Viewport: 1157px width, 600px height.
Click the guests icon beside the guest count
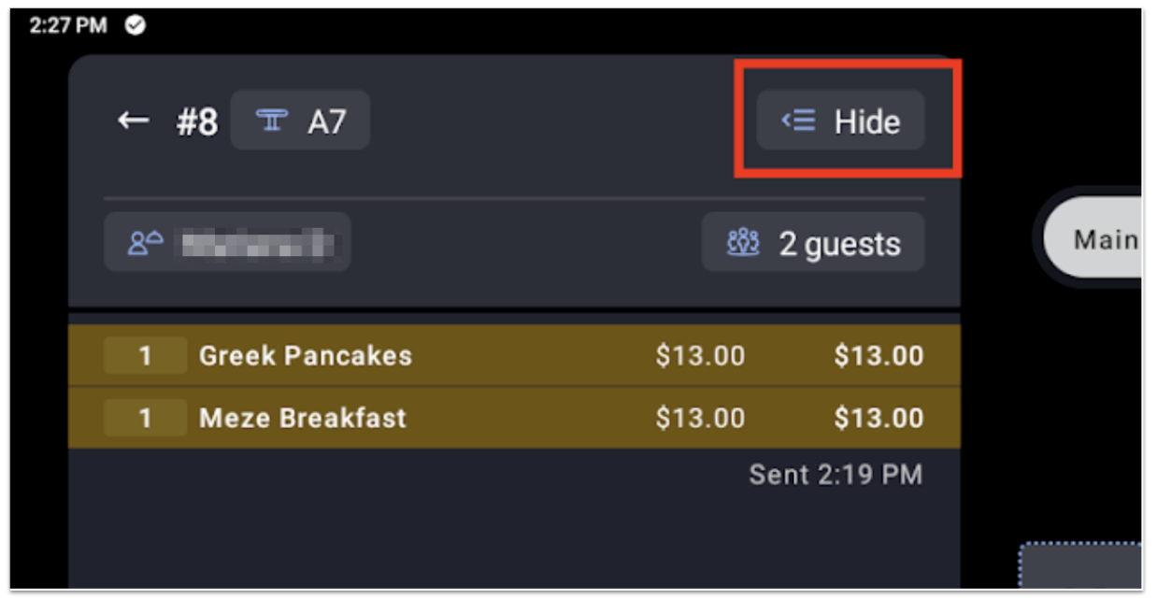click(x=741, y=243)
